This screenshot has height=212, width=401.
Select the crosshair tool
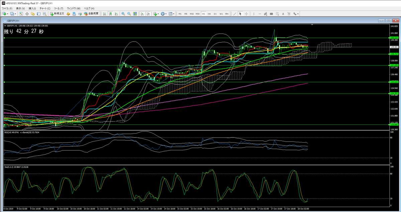pos(246,14)
